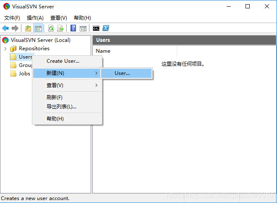Viewport: 277px width, 203px height.
Task: Click the Repositories folder icon
Action: click(13, 49)
